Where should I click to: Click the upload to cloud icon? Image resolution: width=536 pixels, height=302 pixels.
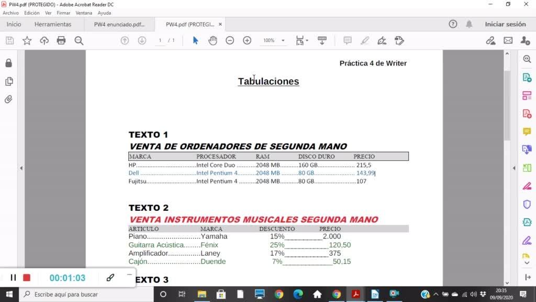point(44,40)
